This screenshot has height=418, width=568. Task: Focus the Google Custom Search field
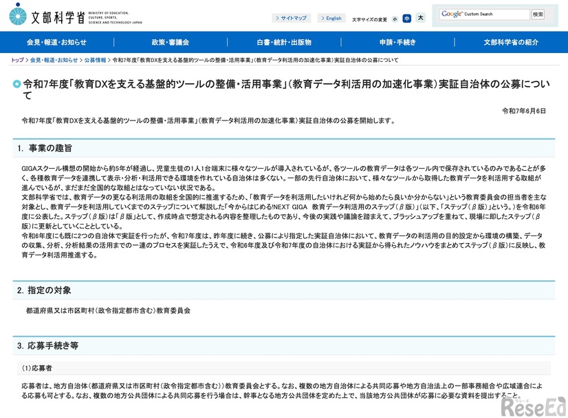[484, 14]
